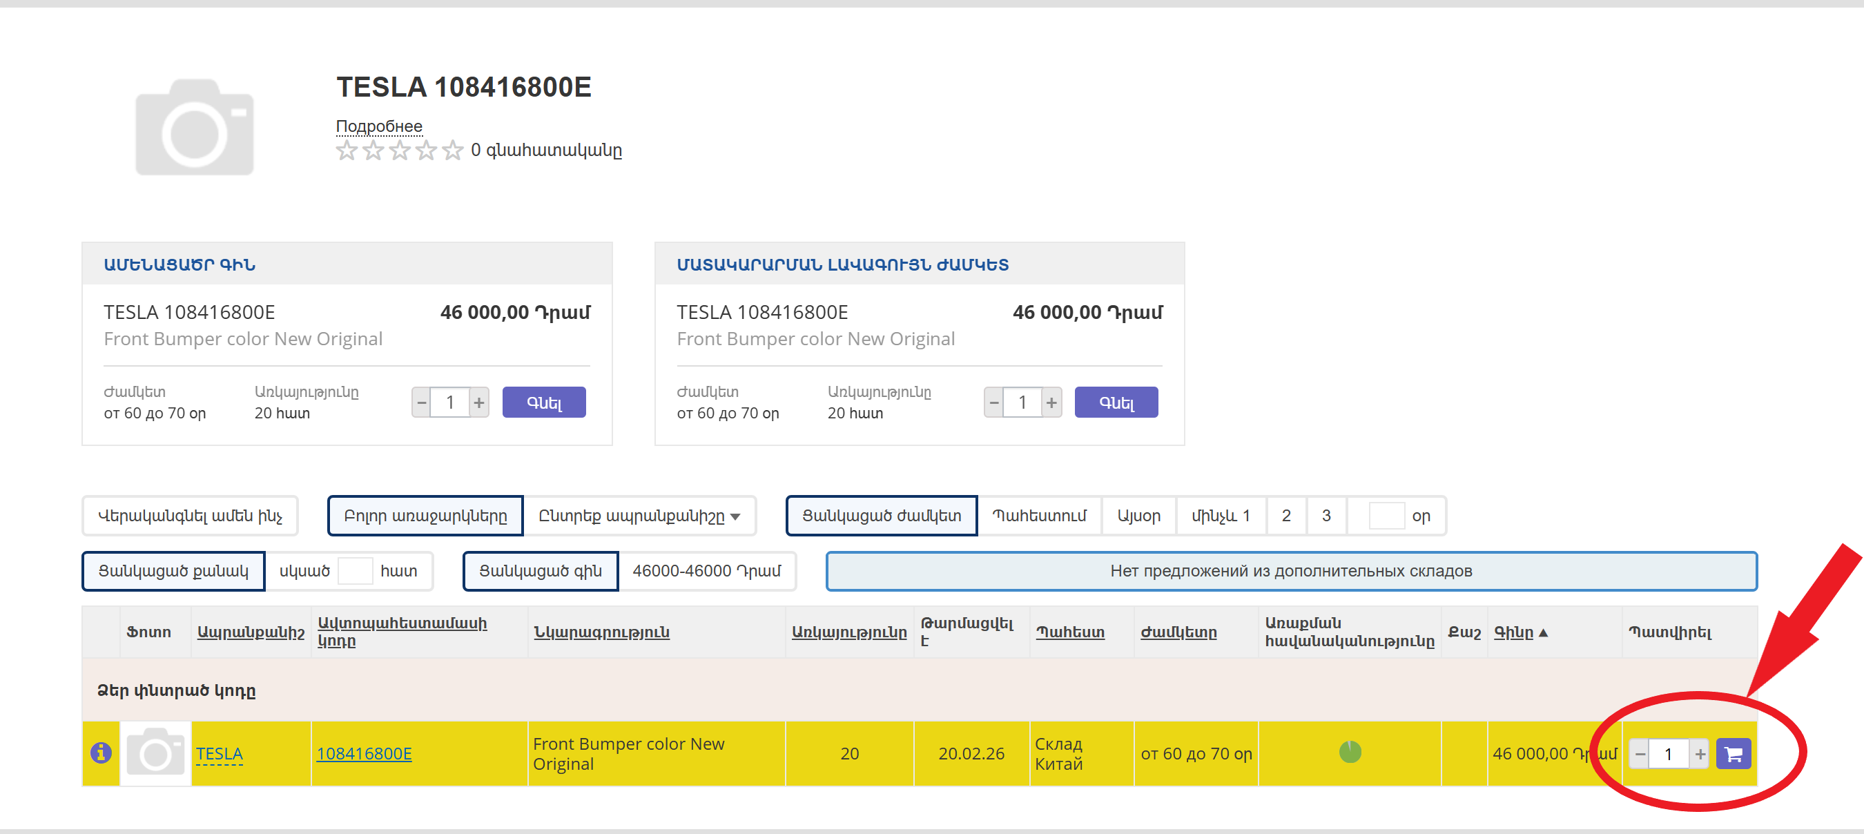
Task: Open the product photo placeholder at top
Action: pos(195,126)
